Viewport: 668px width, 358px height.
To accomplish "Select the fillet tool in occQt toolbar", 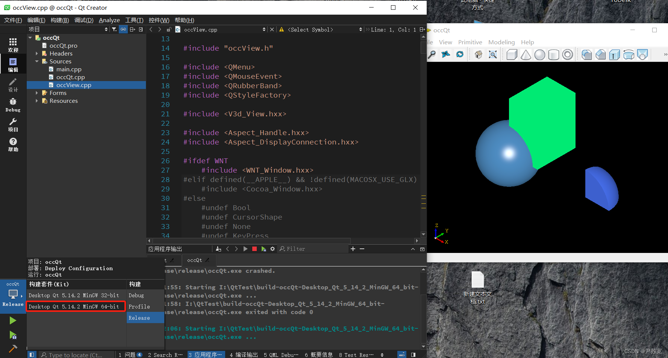I will (586, 54).
